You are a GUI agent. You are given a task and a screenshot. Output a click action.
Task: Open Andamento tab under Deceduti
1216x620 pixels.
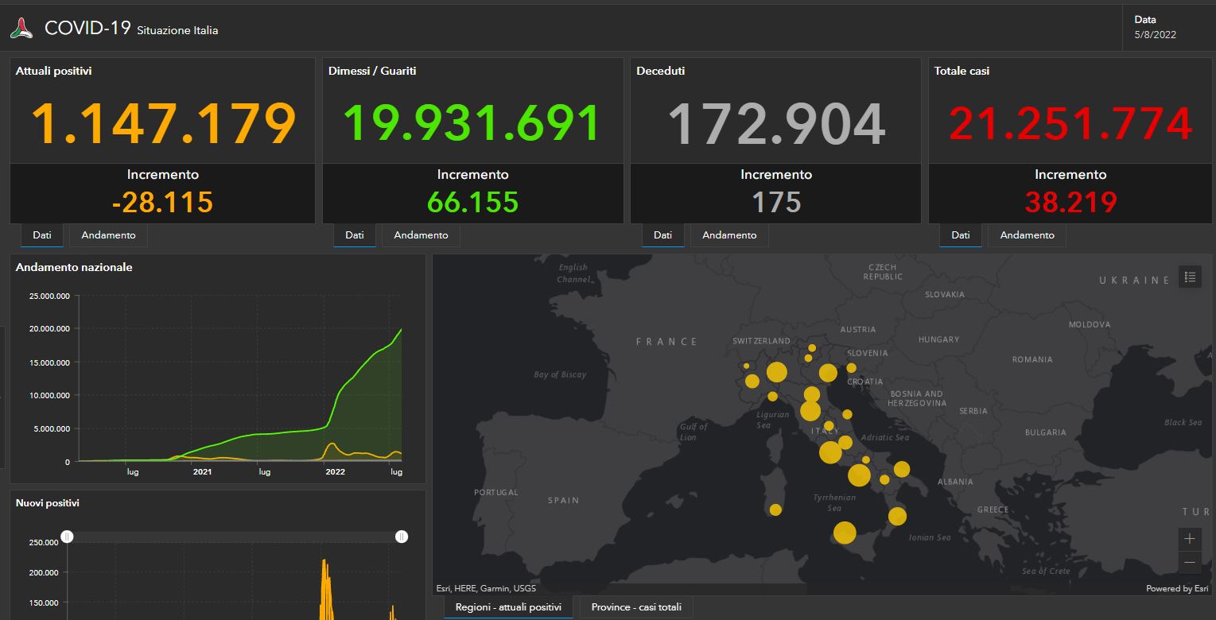click(729, 235)
